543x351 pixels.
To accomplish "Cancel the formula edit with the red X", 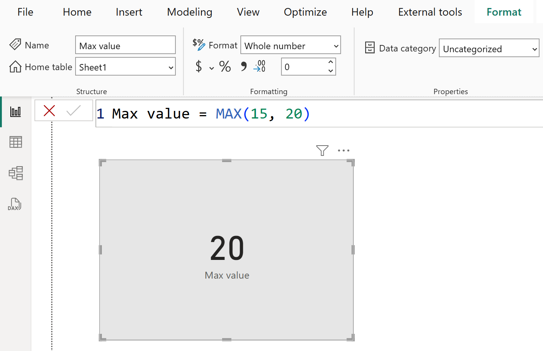I will pos(49,111).
